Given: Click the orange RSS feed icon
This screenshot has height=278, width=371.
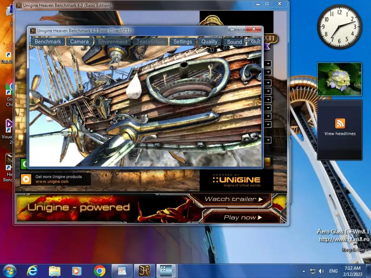Looking at the screenshot, I should [x=340, y=123].
